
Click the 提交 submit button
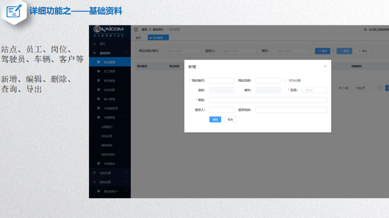tap(215, 120)
